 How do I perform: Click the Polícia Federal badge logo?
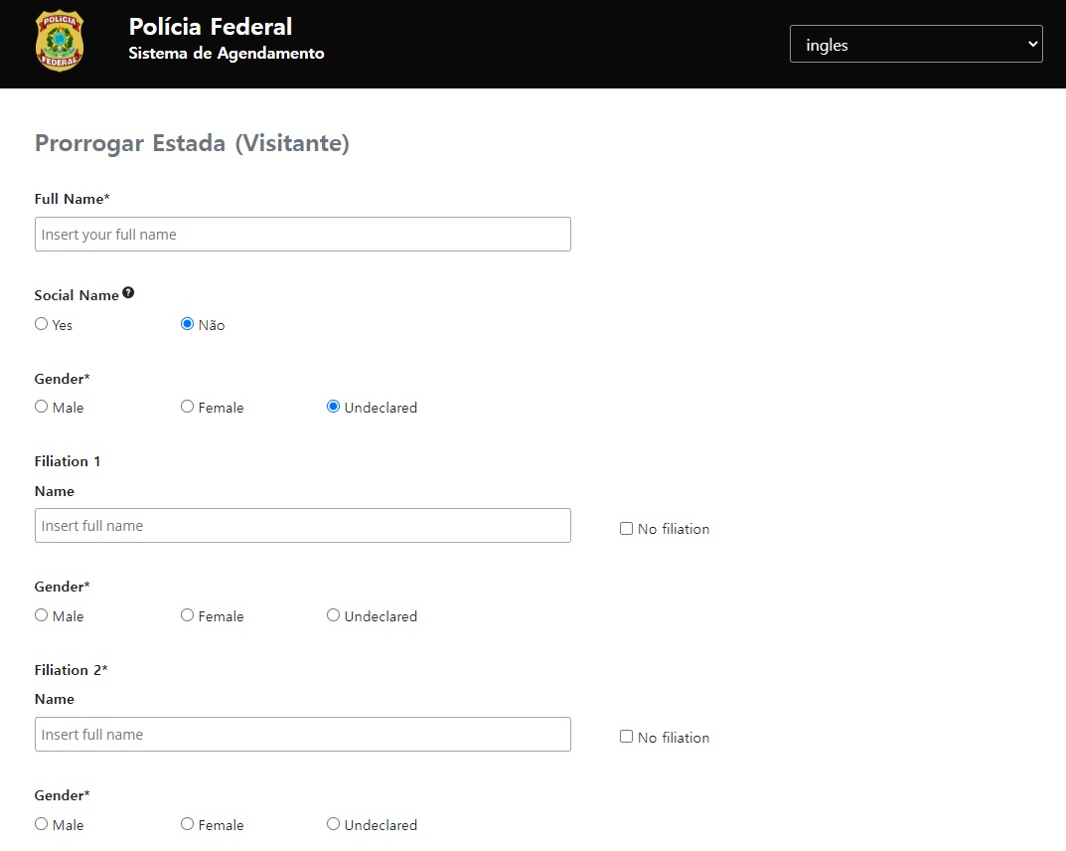point(60,41)
